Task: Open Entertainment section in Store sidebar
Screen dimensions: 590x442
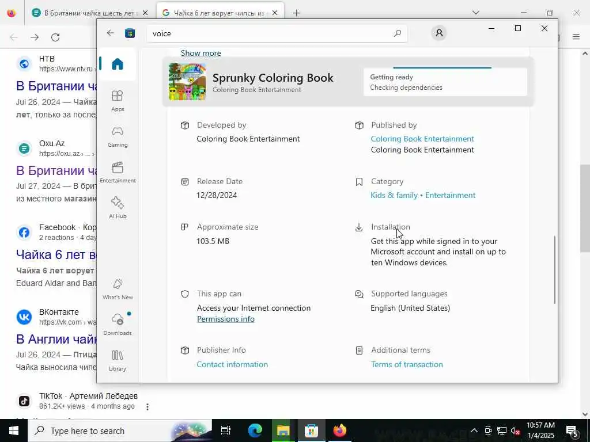Action: pos(118,173)
